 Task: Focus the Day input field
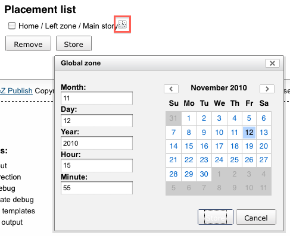(x=96, y=121)
